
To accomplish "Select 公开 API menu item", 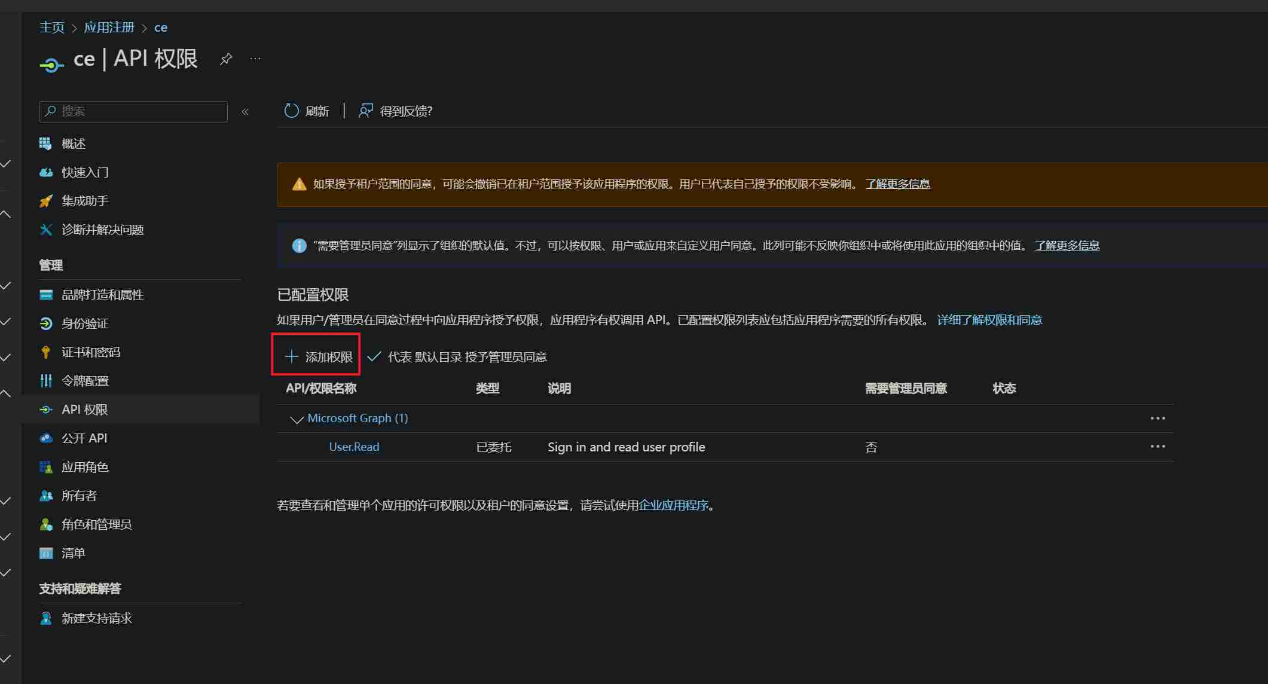I will pyautogui.click(x=84, y=438).
